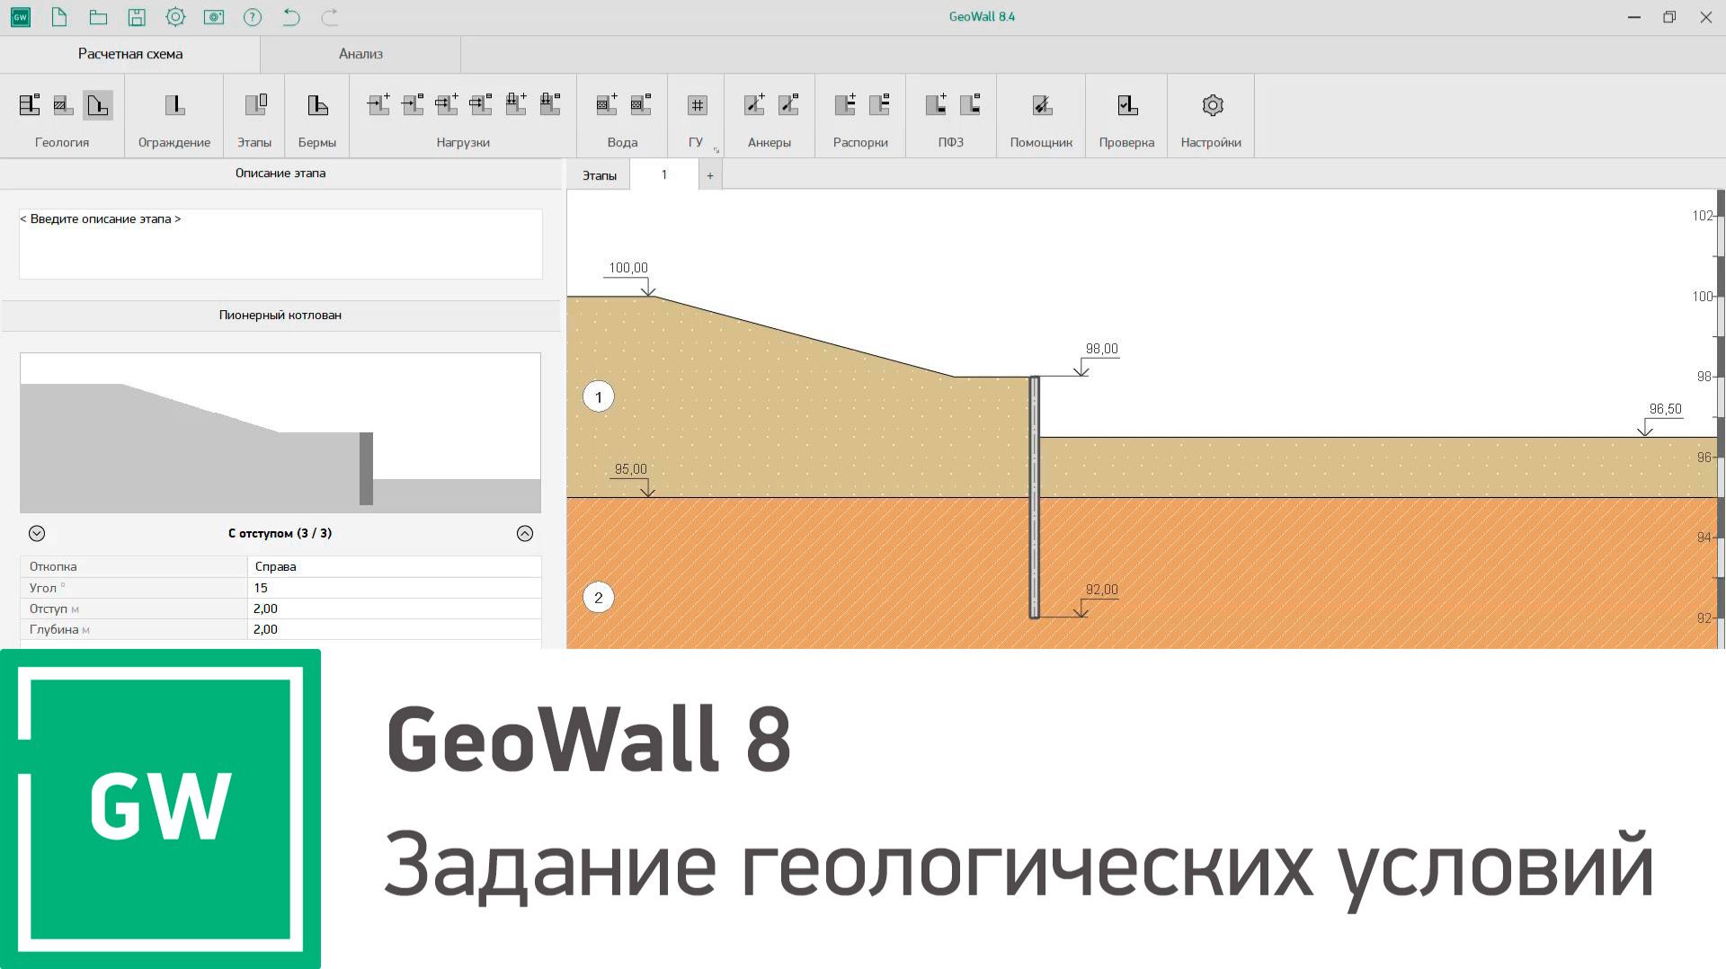1726x969 pixels.
Task: Edit the Угол value 15
Action: tap(394, 588)
